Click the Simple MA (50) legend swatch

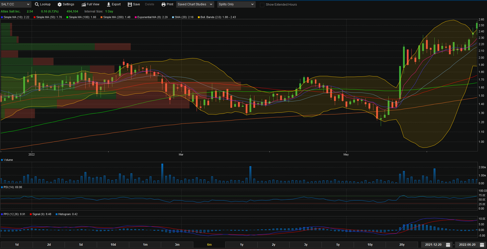pyautogui.click(x=35, y=17)
